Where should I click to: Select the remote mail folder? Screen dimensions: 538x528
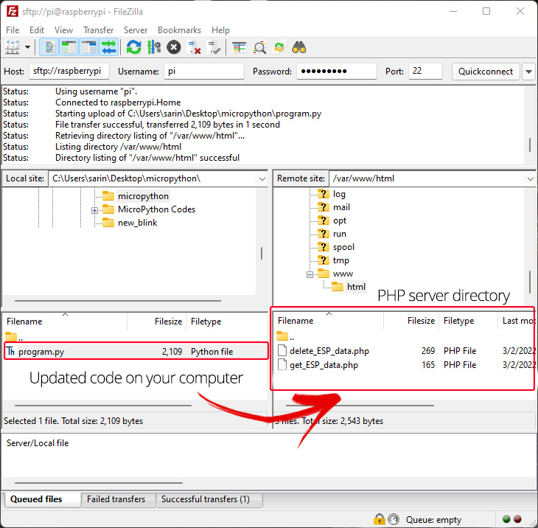(x=341, y=207)
